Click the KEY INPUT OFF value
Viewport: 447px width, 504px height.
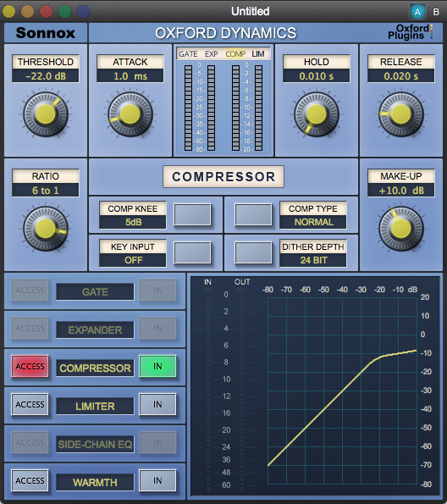pyautogui.click(x=133, y=260)
